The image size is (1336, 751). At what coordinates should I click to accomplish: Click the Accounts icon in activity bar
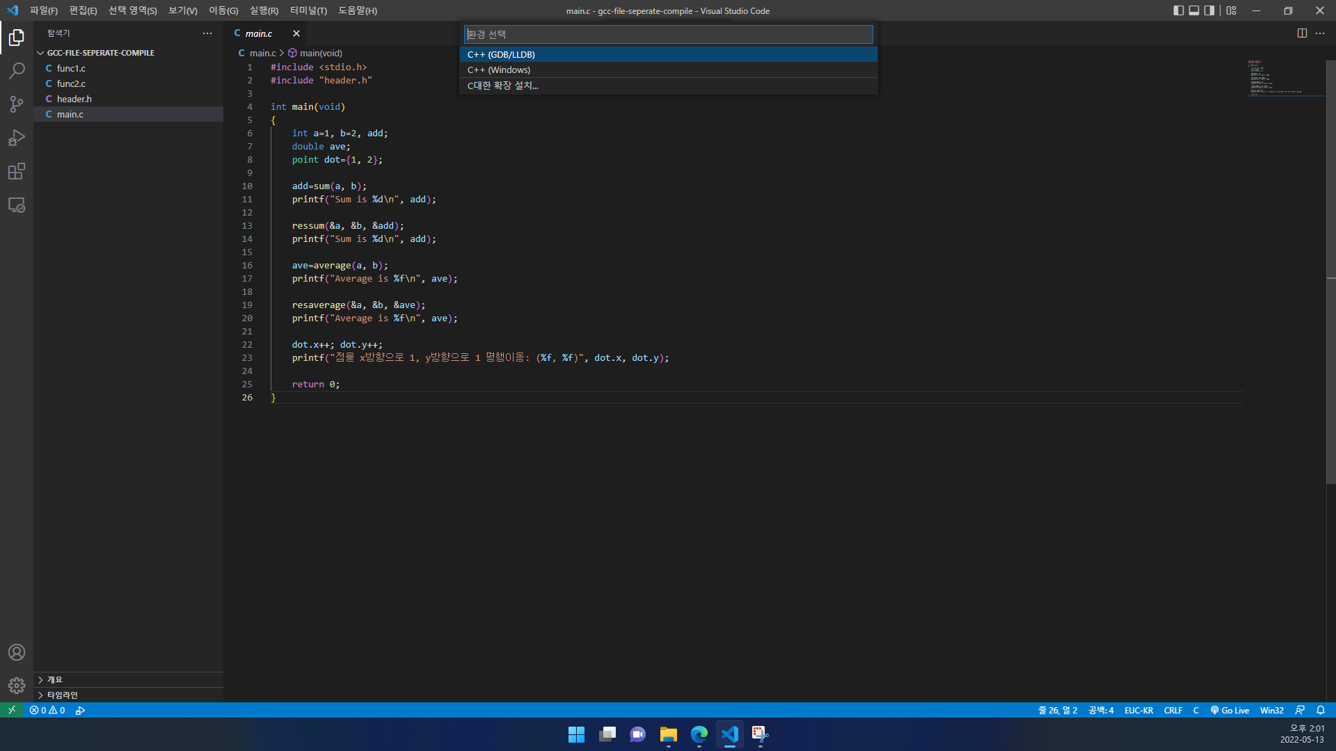coord(17,652)
